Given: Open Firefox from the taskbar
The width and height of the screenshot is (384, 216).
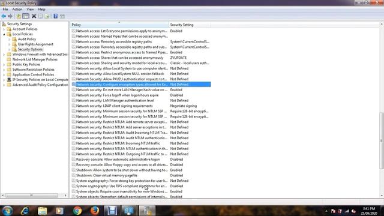Looking at the screenshot, I should click(x=95, y=211).
